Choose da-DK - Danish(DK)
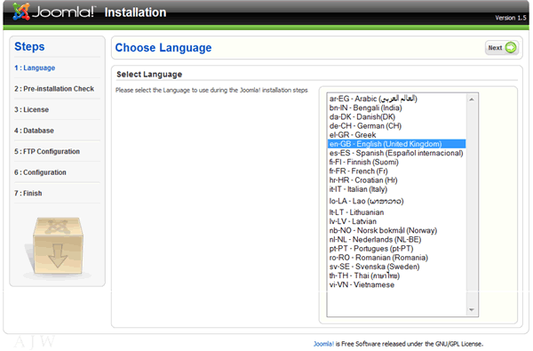Viewport: 533px width, 351px height. pos(397,116)
